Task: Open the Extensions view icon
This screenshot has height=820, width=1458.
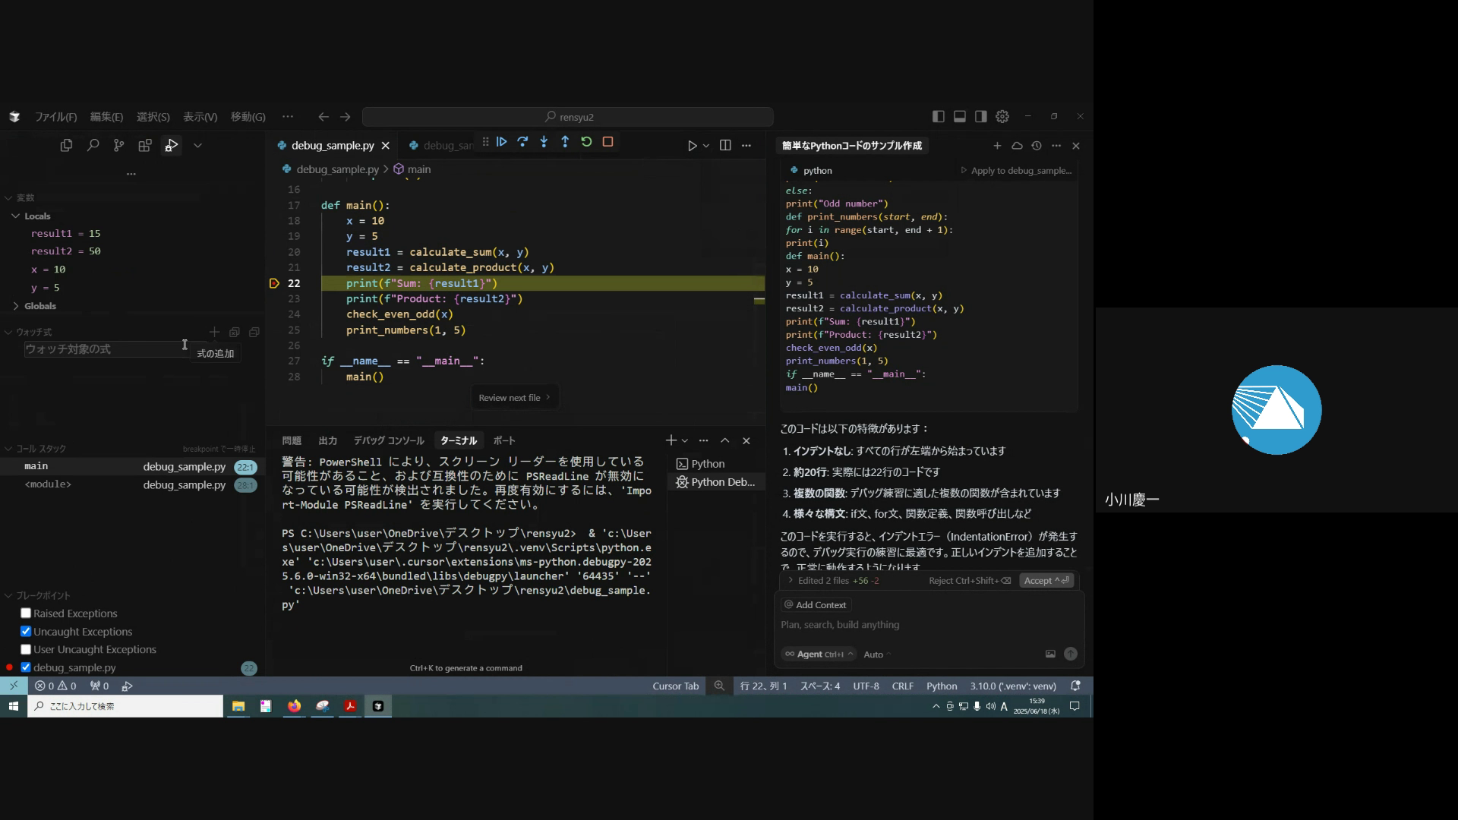Action: 145,145
